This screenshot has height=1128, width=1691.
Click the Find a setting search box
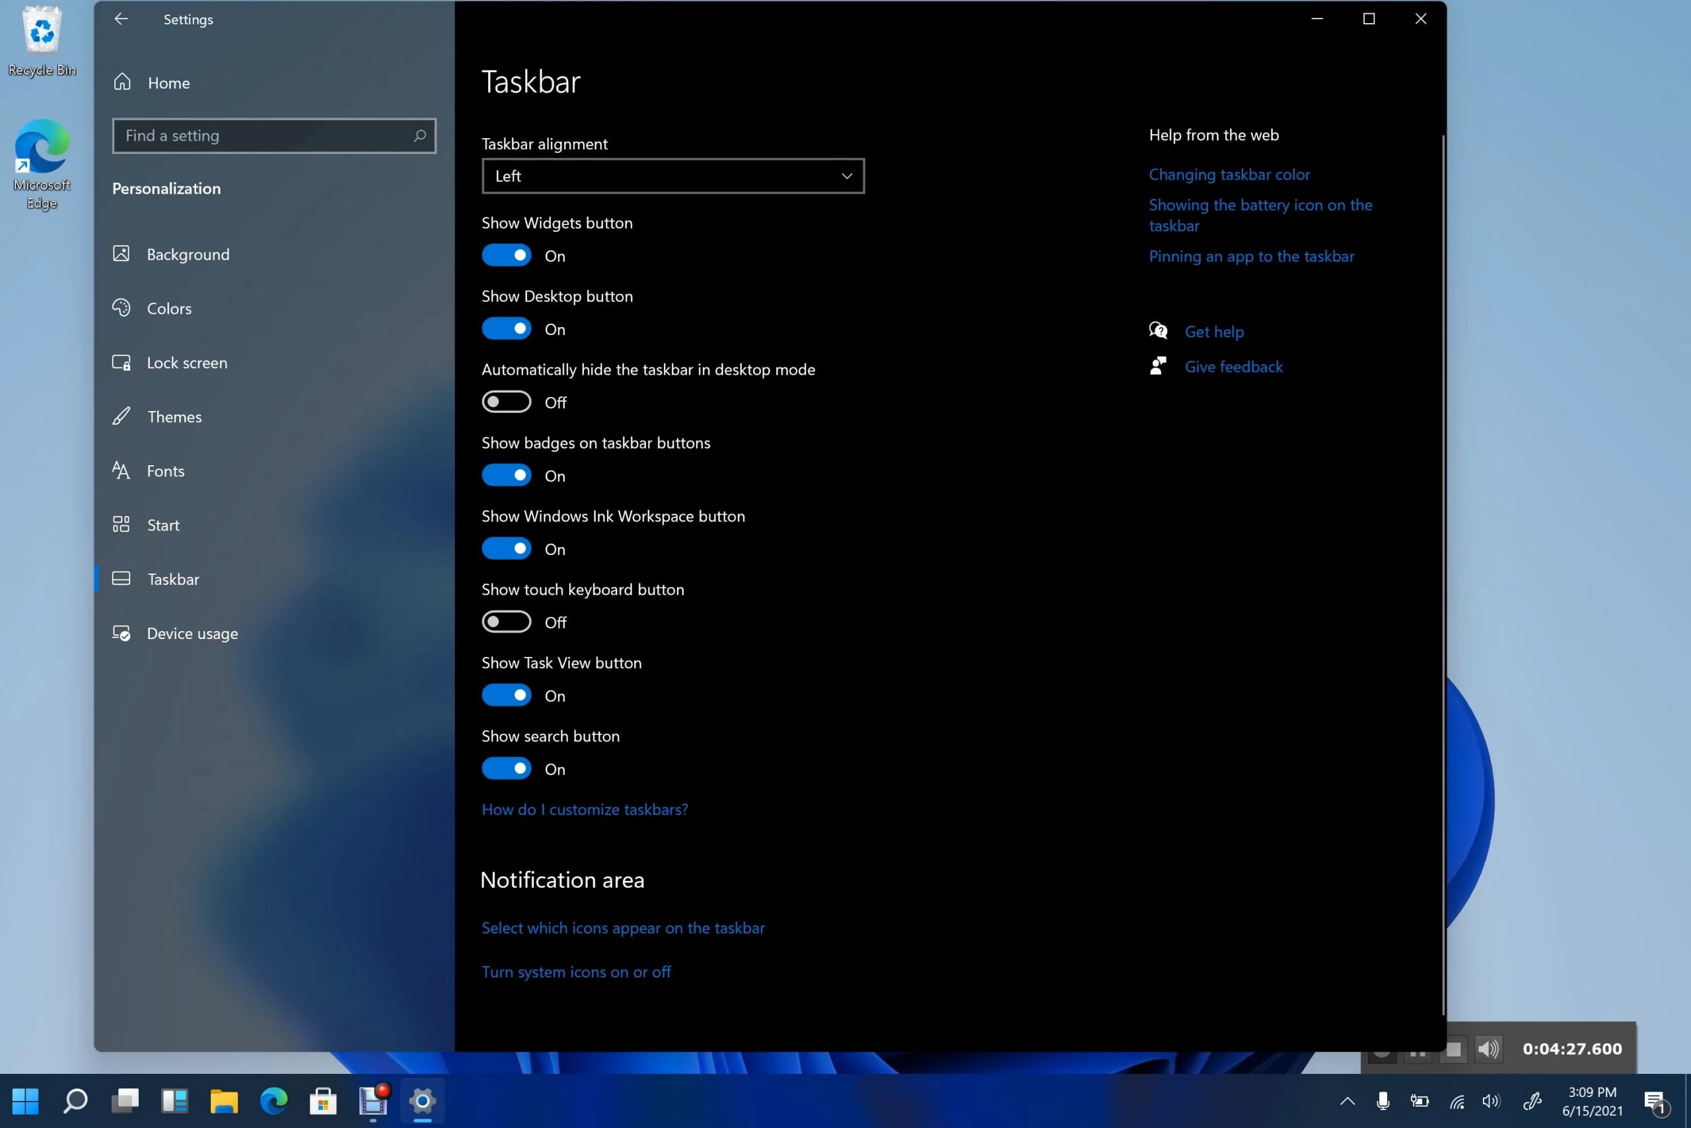pos(266,136)
